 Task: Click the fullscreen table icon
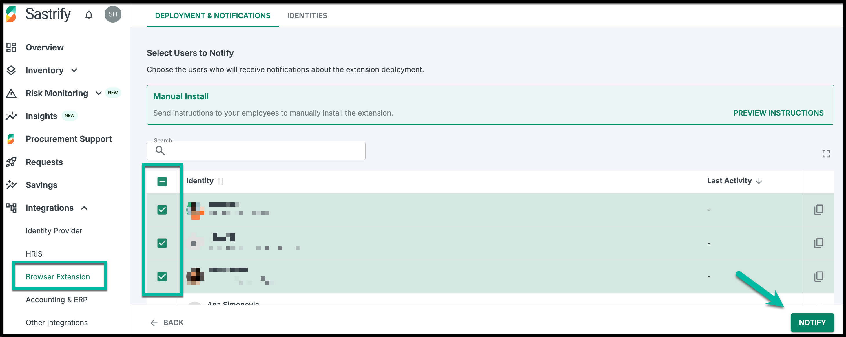click(x=826, y=154)
